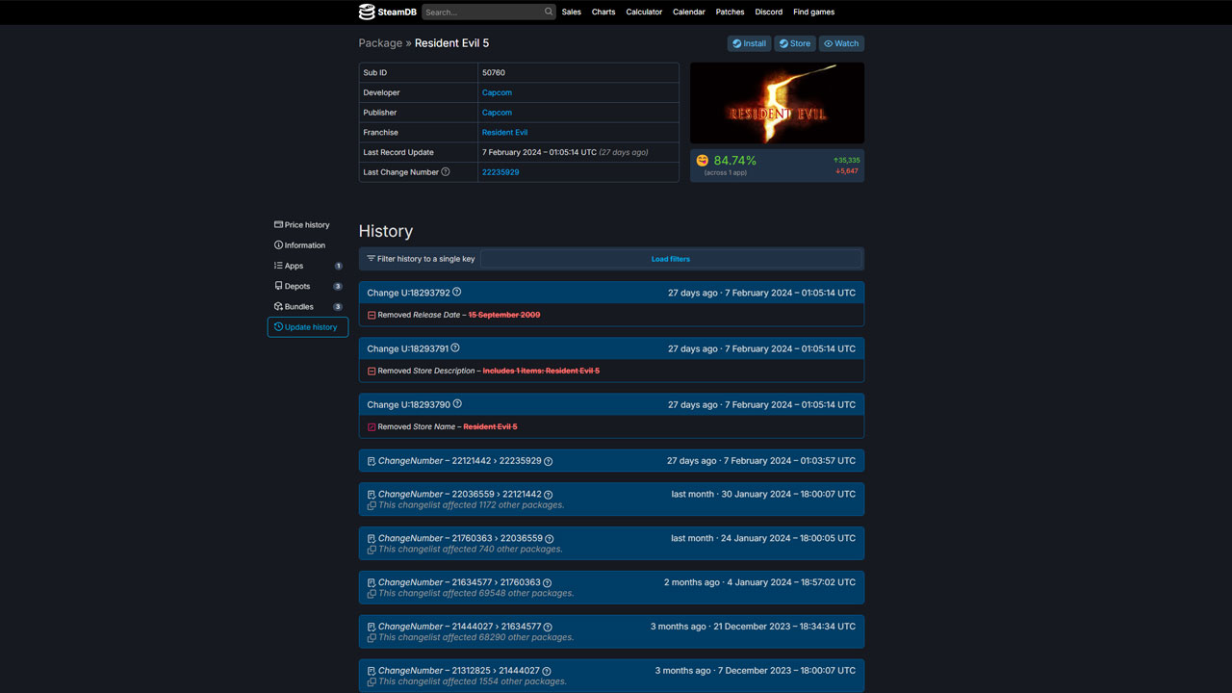Click copy icon for 68290 other packages
This screenshot has height=693, width=1232.
(372, 637)
